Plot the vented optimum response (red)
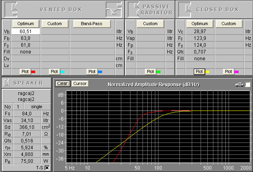 pos(25,71)
